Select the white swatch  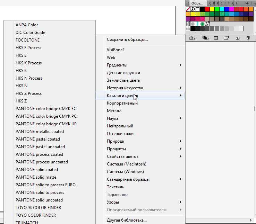[198, 9]
